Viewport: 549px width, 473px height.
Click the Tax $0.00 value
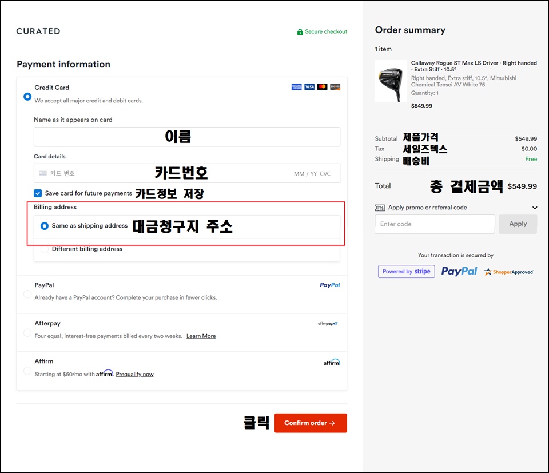point(529,149)
